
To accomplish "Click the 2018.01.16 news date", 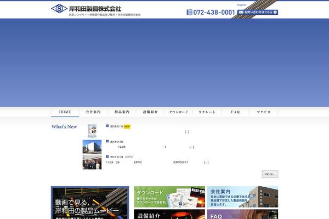I will 117,126.
